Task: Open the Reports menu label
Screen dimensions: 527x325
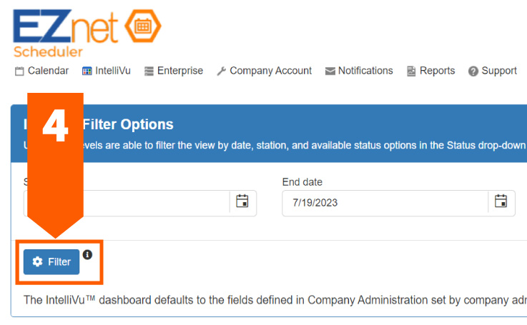Action: coord(437,71)
